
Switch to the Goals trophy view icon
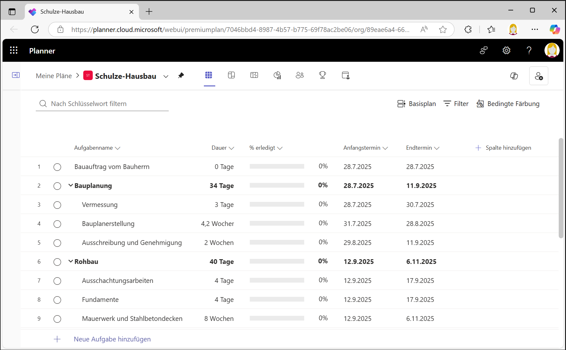tap(323, 75)
